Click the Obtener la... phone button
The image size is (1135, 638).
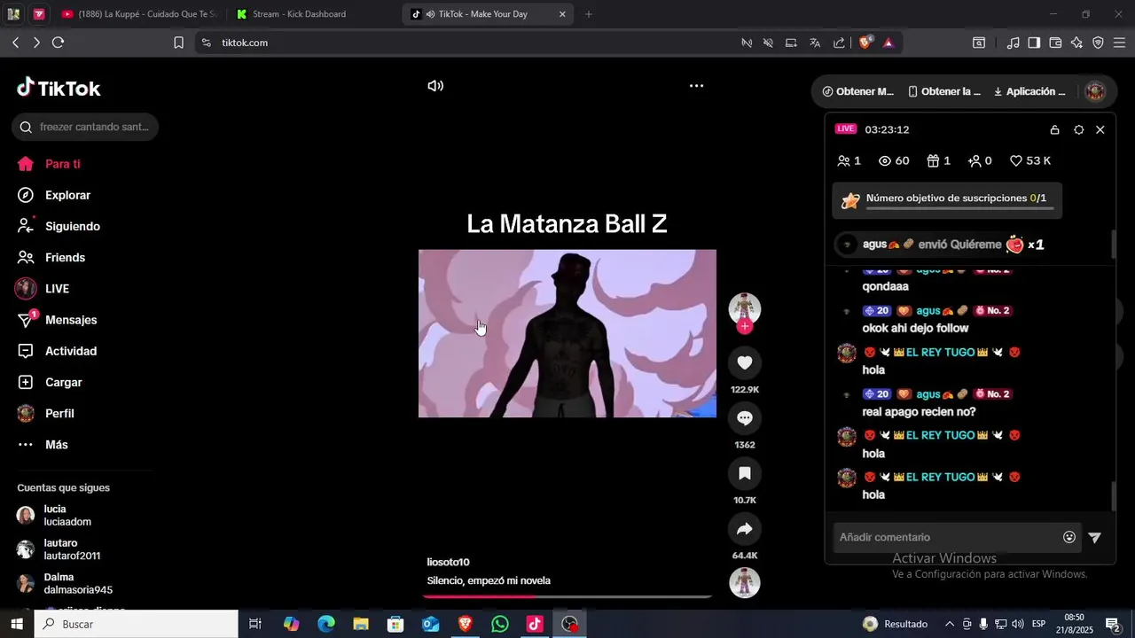point(944,91)
